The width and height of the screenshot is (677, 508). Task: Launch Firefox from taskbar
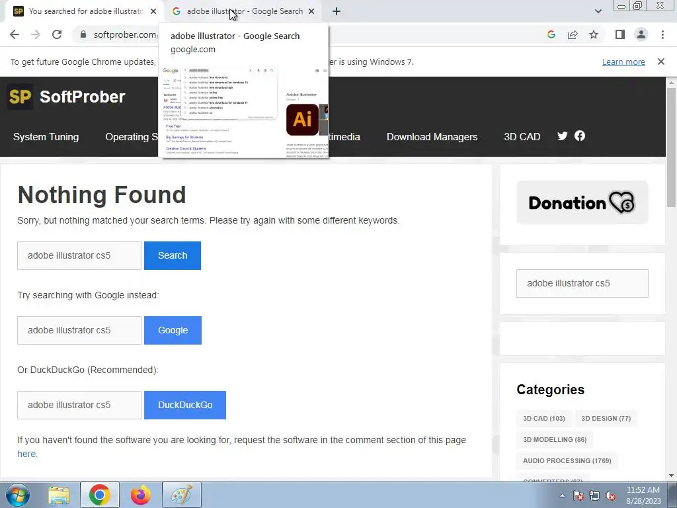141,495
